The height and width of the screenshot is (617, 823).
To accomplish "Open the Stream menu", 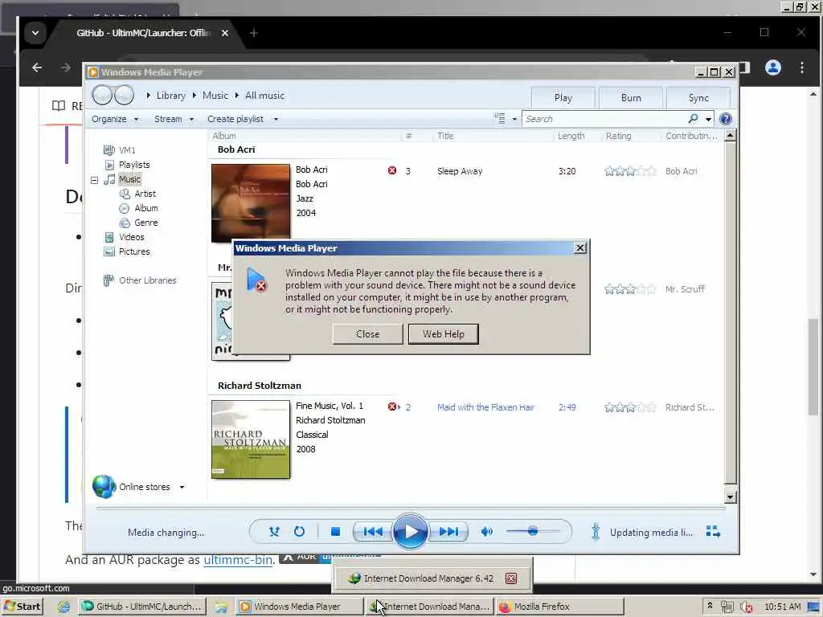I will pyautogui.click(x=174, y=119).
